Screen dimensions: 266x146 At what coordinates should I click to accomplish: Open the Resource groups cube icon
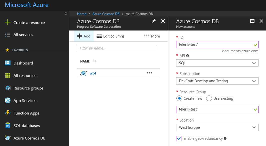[x=8, y=88]
